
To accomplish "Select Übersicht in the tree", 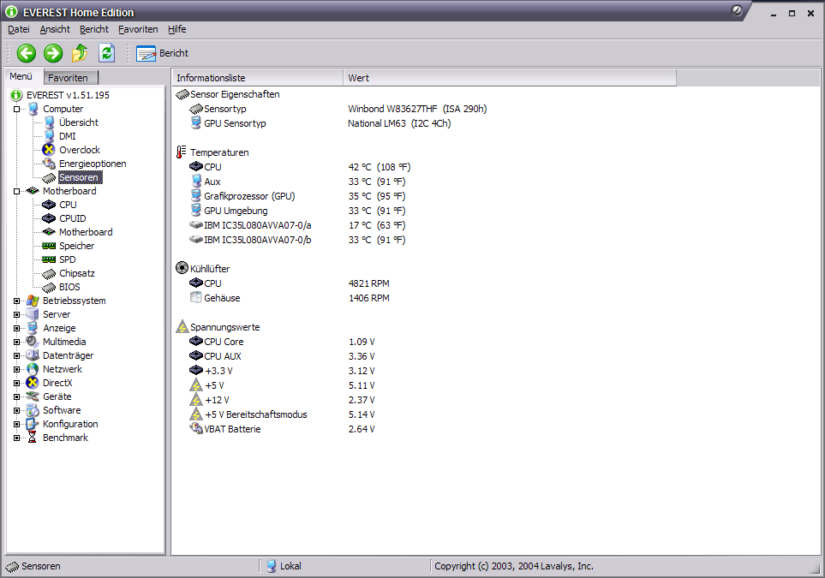I will tap(79, 122).
